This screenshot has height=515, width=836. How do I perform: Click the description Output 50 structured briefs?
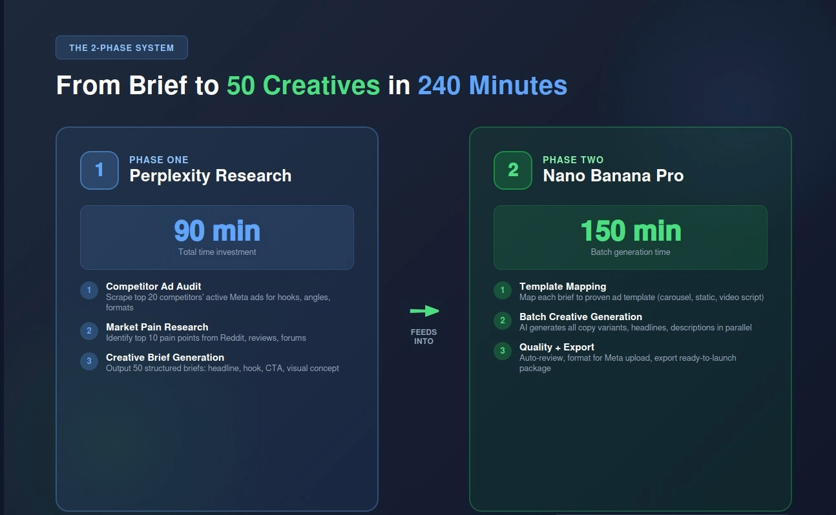222,369
